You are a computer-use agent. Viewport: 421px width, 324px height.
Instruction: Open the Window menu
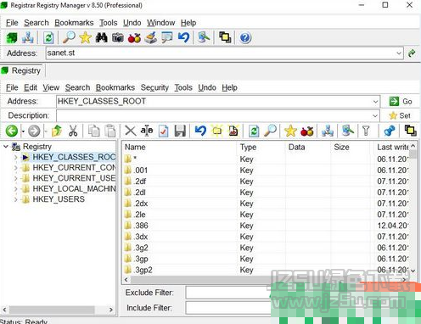point(160,23)
